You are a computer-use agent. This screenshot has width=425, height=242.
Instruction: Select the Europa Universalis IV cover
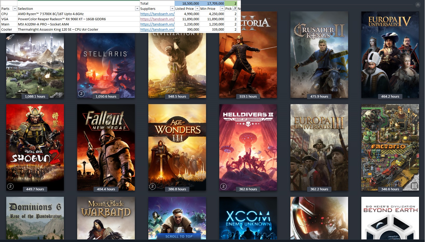pyautogui.click(x=390, y=55)
